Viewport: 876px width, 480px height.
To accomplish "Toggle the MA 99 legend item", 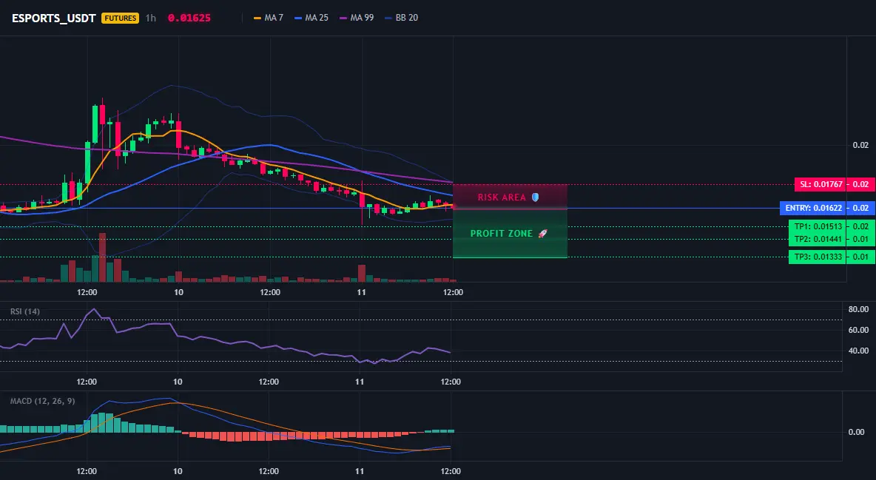I will pos(357,18).
